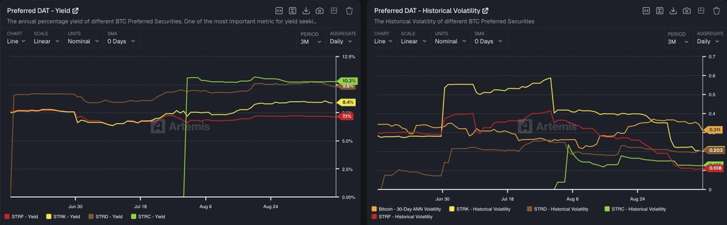Click Jun 30 axis label on Yield chart
727x225 pixels.
[75, 206]
